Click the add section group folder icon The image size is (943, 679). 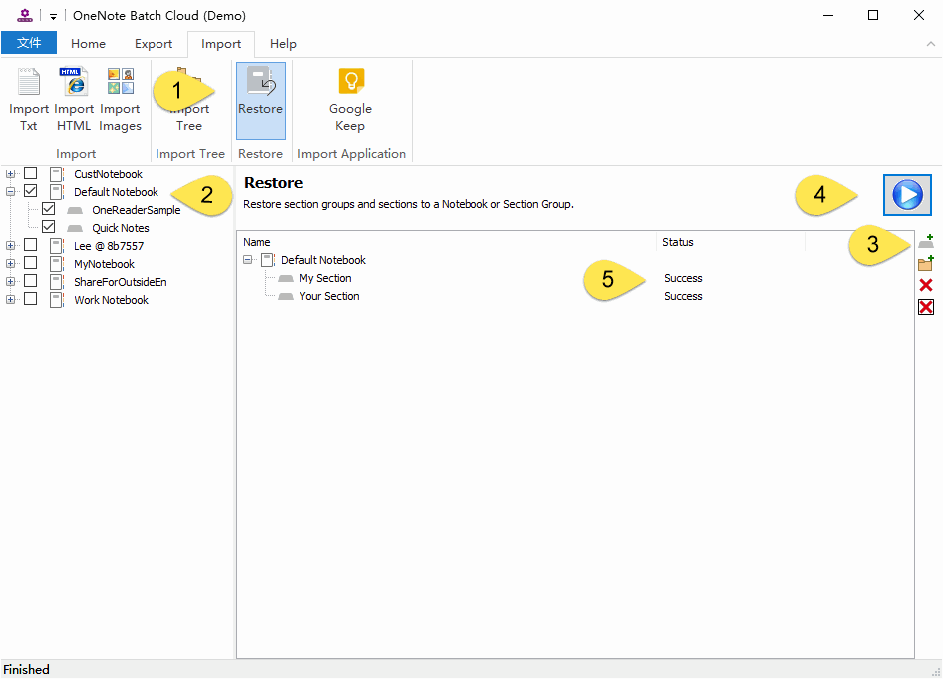[926, 264]
